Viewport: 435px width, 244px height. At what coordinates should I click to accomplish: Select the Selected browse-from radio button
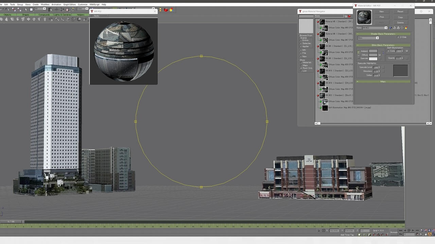pyautogui.click(x=301, y=43)
